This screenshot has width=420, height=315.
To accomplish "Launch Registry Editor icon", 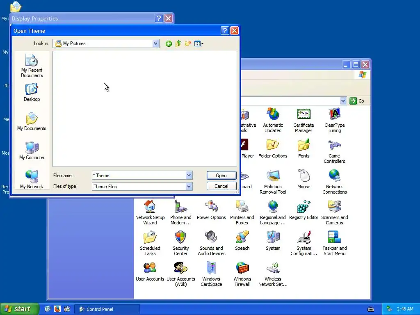I will click(x=304, y=210).
